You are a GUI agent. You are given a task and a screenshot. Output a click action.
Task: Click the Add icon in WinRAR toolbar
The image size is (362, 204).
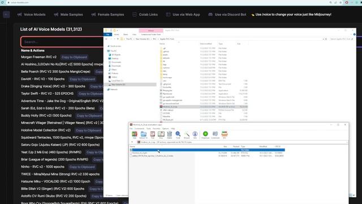pyautogui.click(x=135, y=135)
